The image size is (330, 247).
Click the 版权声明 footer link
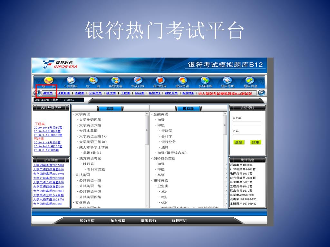[179, 221]
